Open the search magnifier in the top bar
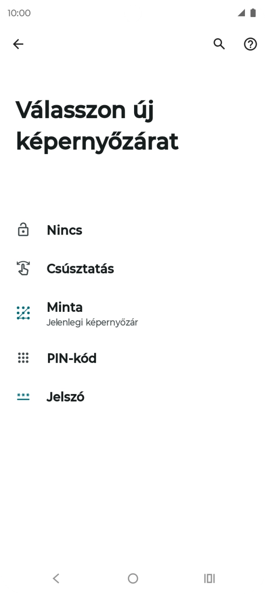The width and height of the screenshot is (266, 594). [x=219, y=44]
